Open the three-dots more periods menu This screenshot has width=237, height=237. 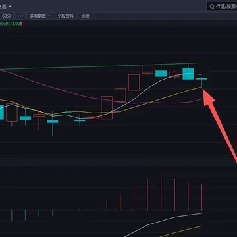(x=20, y=16)
